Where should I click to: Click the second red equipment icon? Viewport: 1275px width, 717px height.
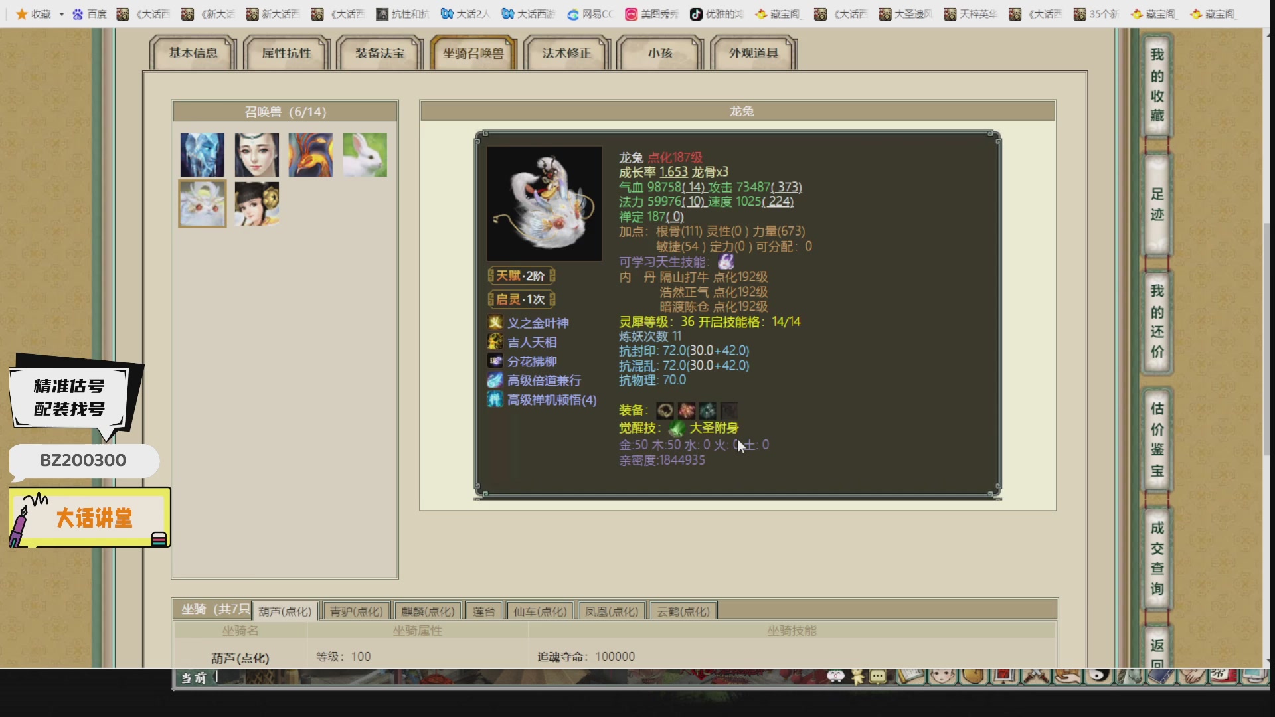click(687, 410)
